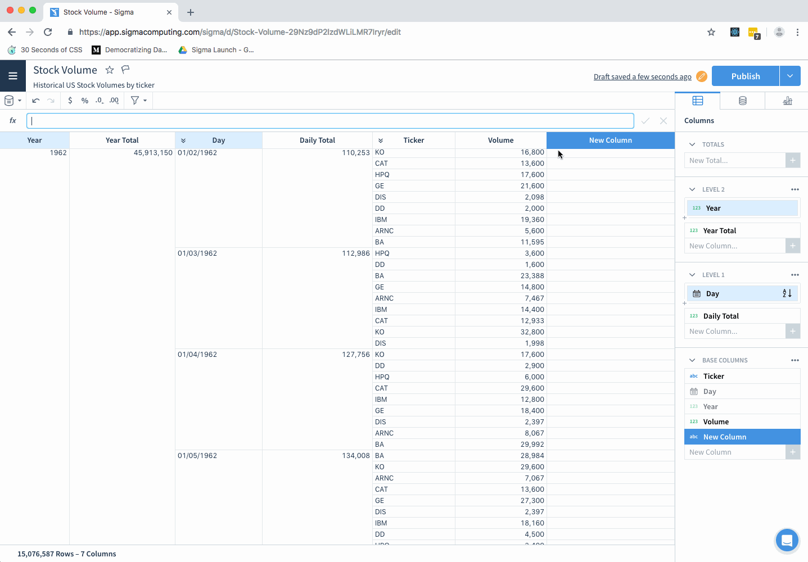
Task: Select the Volume column header
Action: [x=500, y=140]
